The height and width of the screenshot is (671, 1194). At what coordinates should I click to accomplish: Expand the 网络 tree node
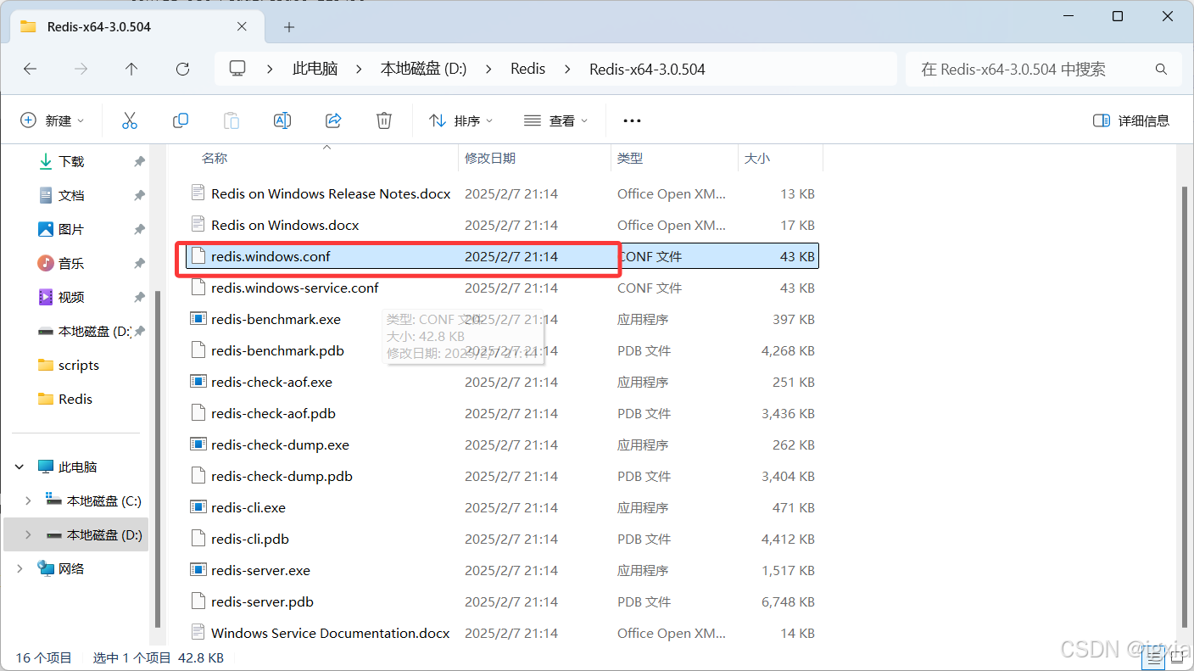tap(20, 568)
